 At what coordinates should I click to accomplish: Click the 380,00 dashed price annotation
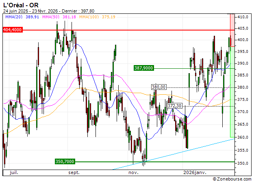tap(159, 87)
